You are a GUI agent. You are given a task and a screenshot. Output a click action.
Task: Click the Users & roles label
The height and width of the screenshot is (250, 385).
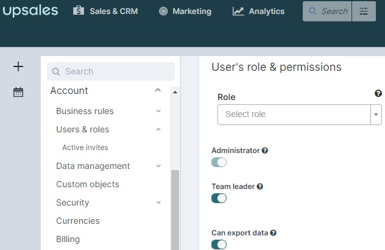tap(82, 129)
